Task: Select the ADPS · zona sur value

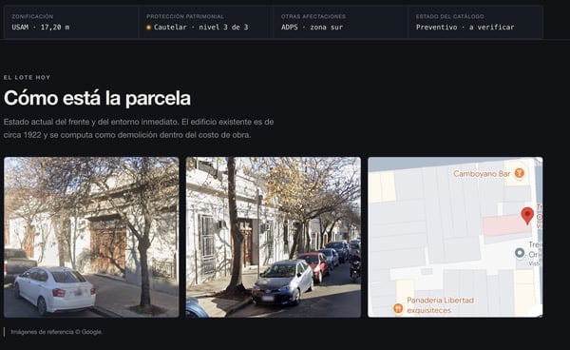Action: (312, 28)
